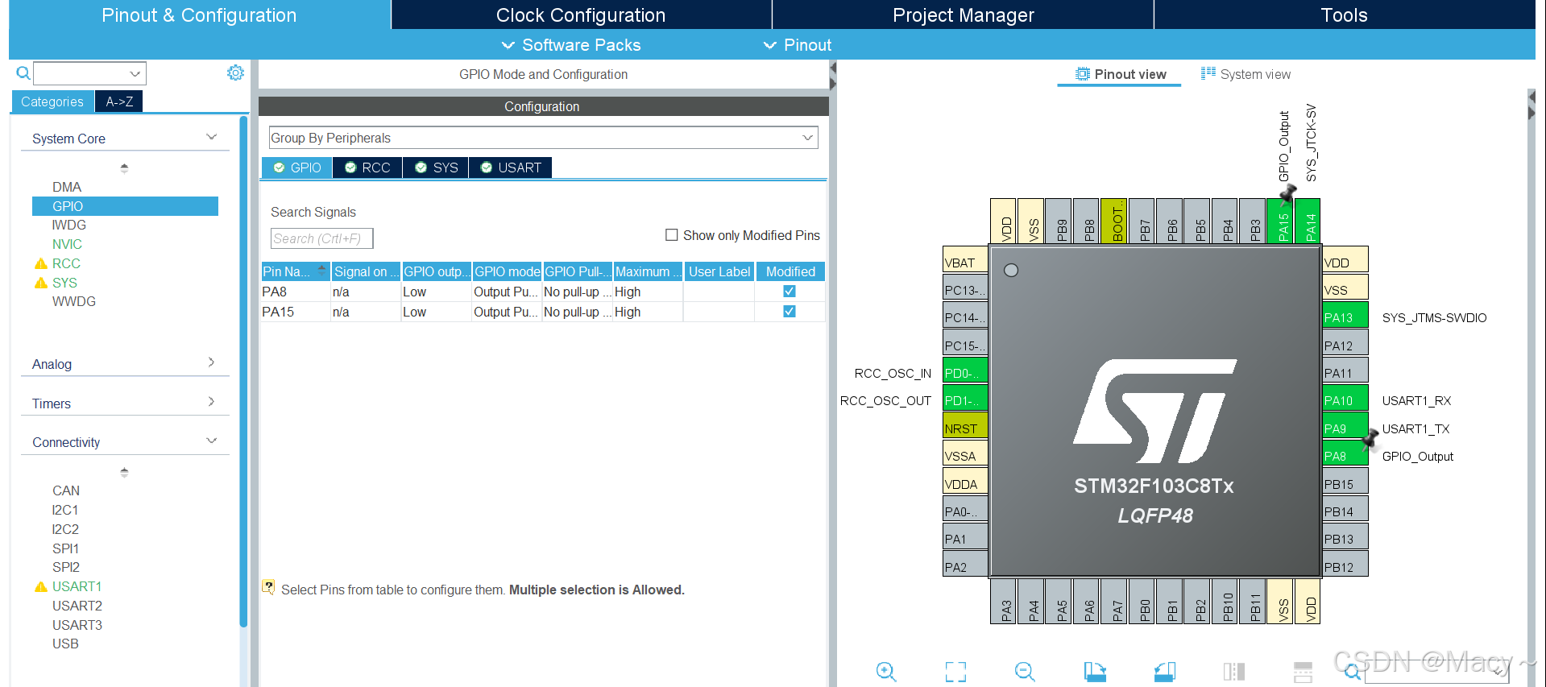
Task: Expand the Analog category
Action: coord(212,362)
